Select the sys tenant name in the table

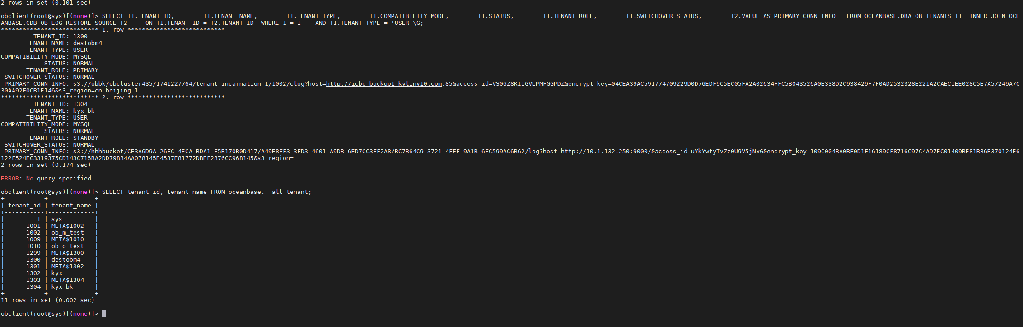56,219
